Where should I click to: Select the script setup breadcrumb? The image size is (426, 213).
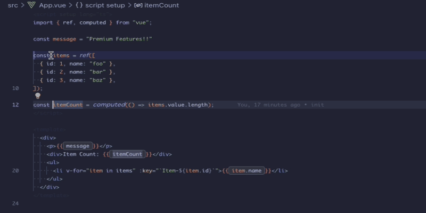(105, 5)
